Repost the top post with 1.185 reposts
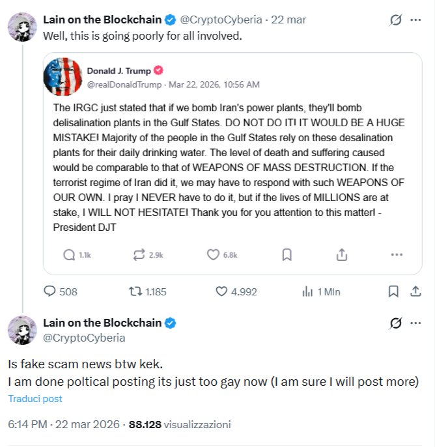 [135, 292]
